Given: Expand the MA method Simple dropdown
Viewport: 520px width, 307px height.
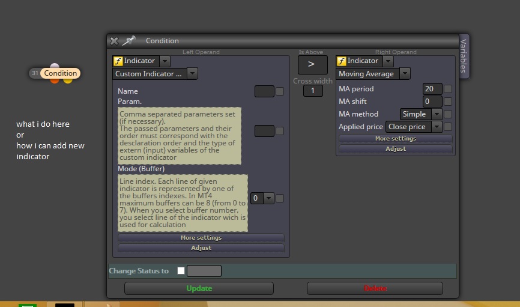Looking at the screenshot, I should tap(437, 114).
